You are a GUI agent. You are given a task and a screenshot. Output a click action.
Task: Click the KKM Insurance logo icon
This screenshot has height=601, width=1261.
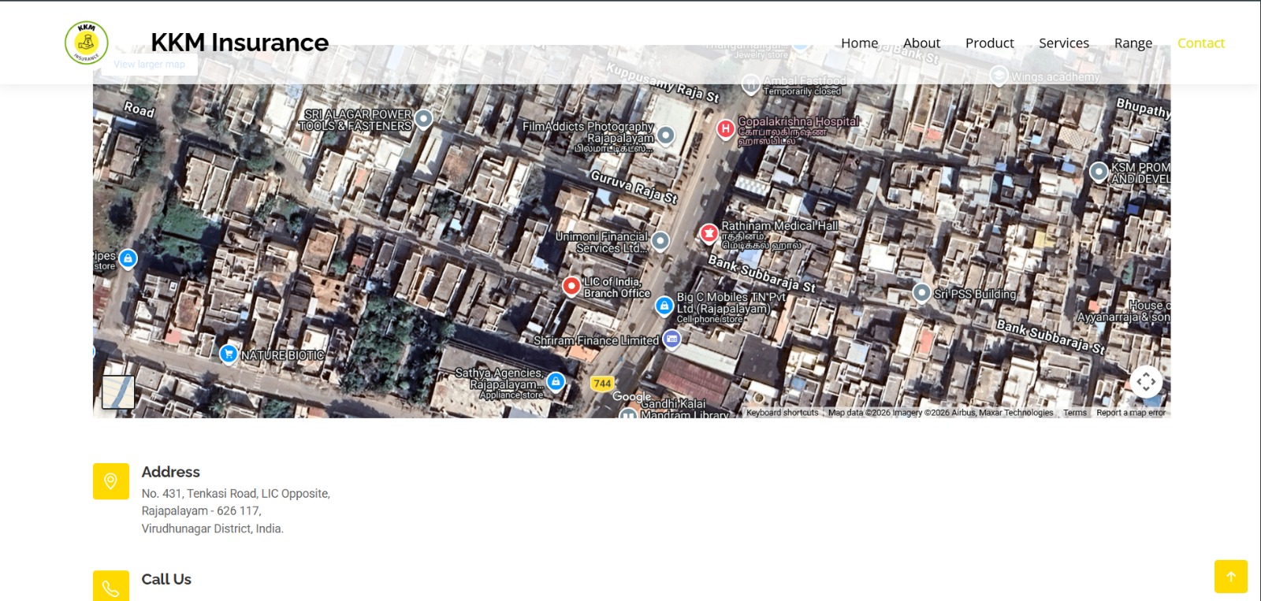(87, 43)
